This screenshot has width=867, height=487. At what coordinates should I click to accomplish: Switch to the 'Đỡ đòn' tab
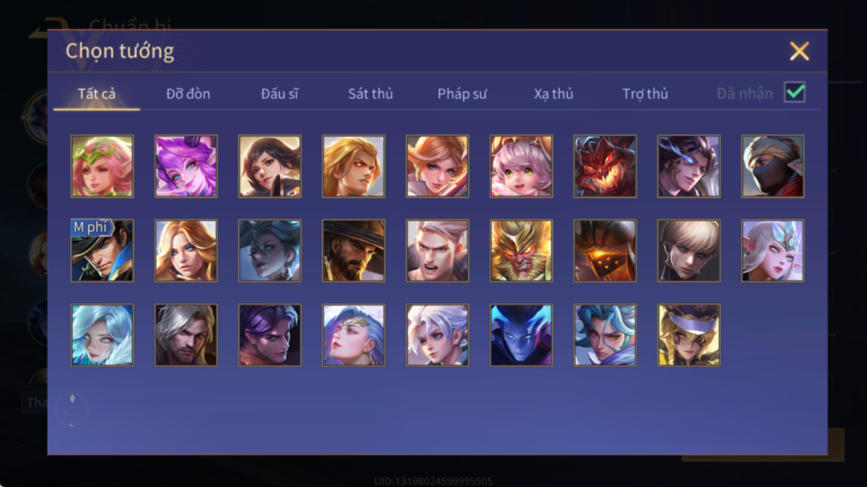pyautogui.click(x=188, y=94)
